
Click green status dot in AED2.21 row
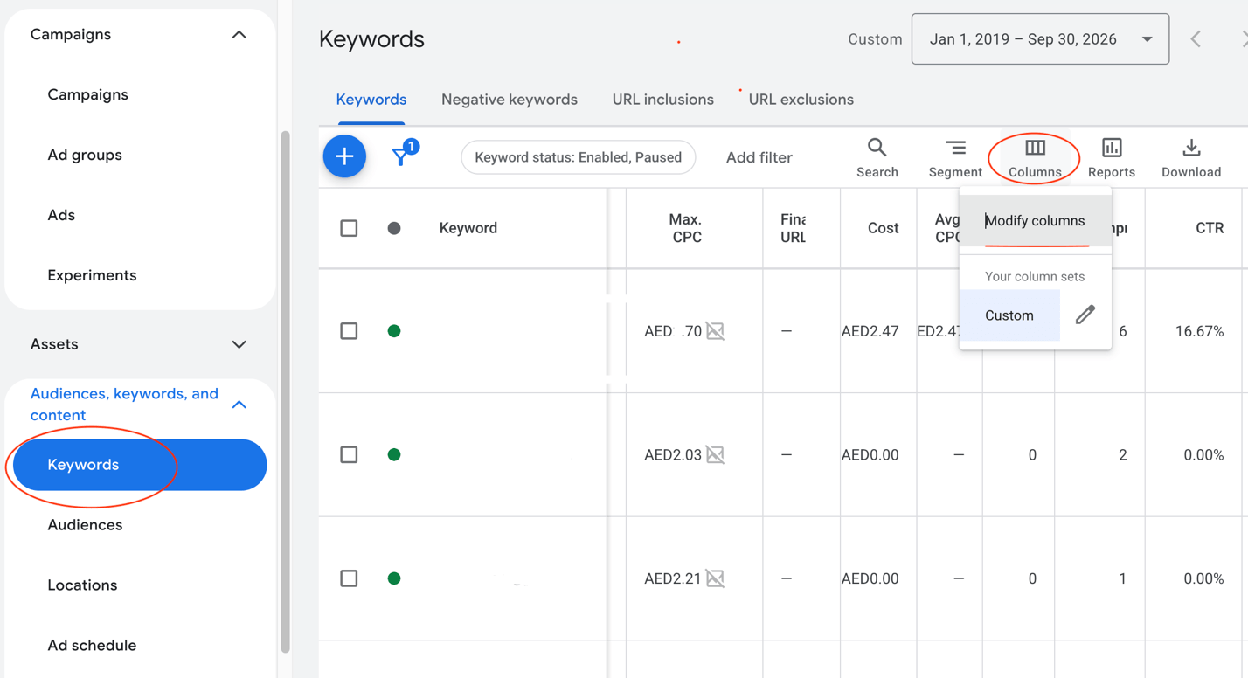(394, 578)
